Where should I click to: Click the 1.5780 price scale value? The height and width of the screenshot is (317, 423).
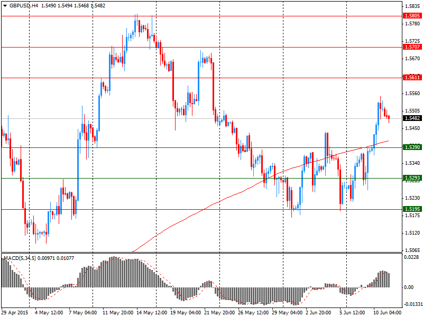tap(412, 24)
